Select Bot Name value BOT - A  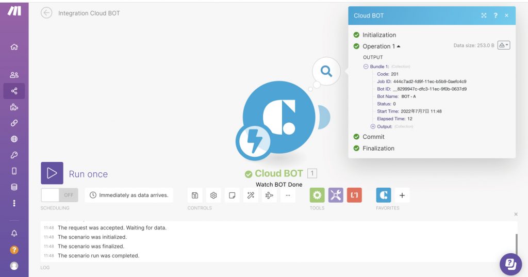coord(408,96)
